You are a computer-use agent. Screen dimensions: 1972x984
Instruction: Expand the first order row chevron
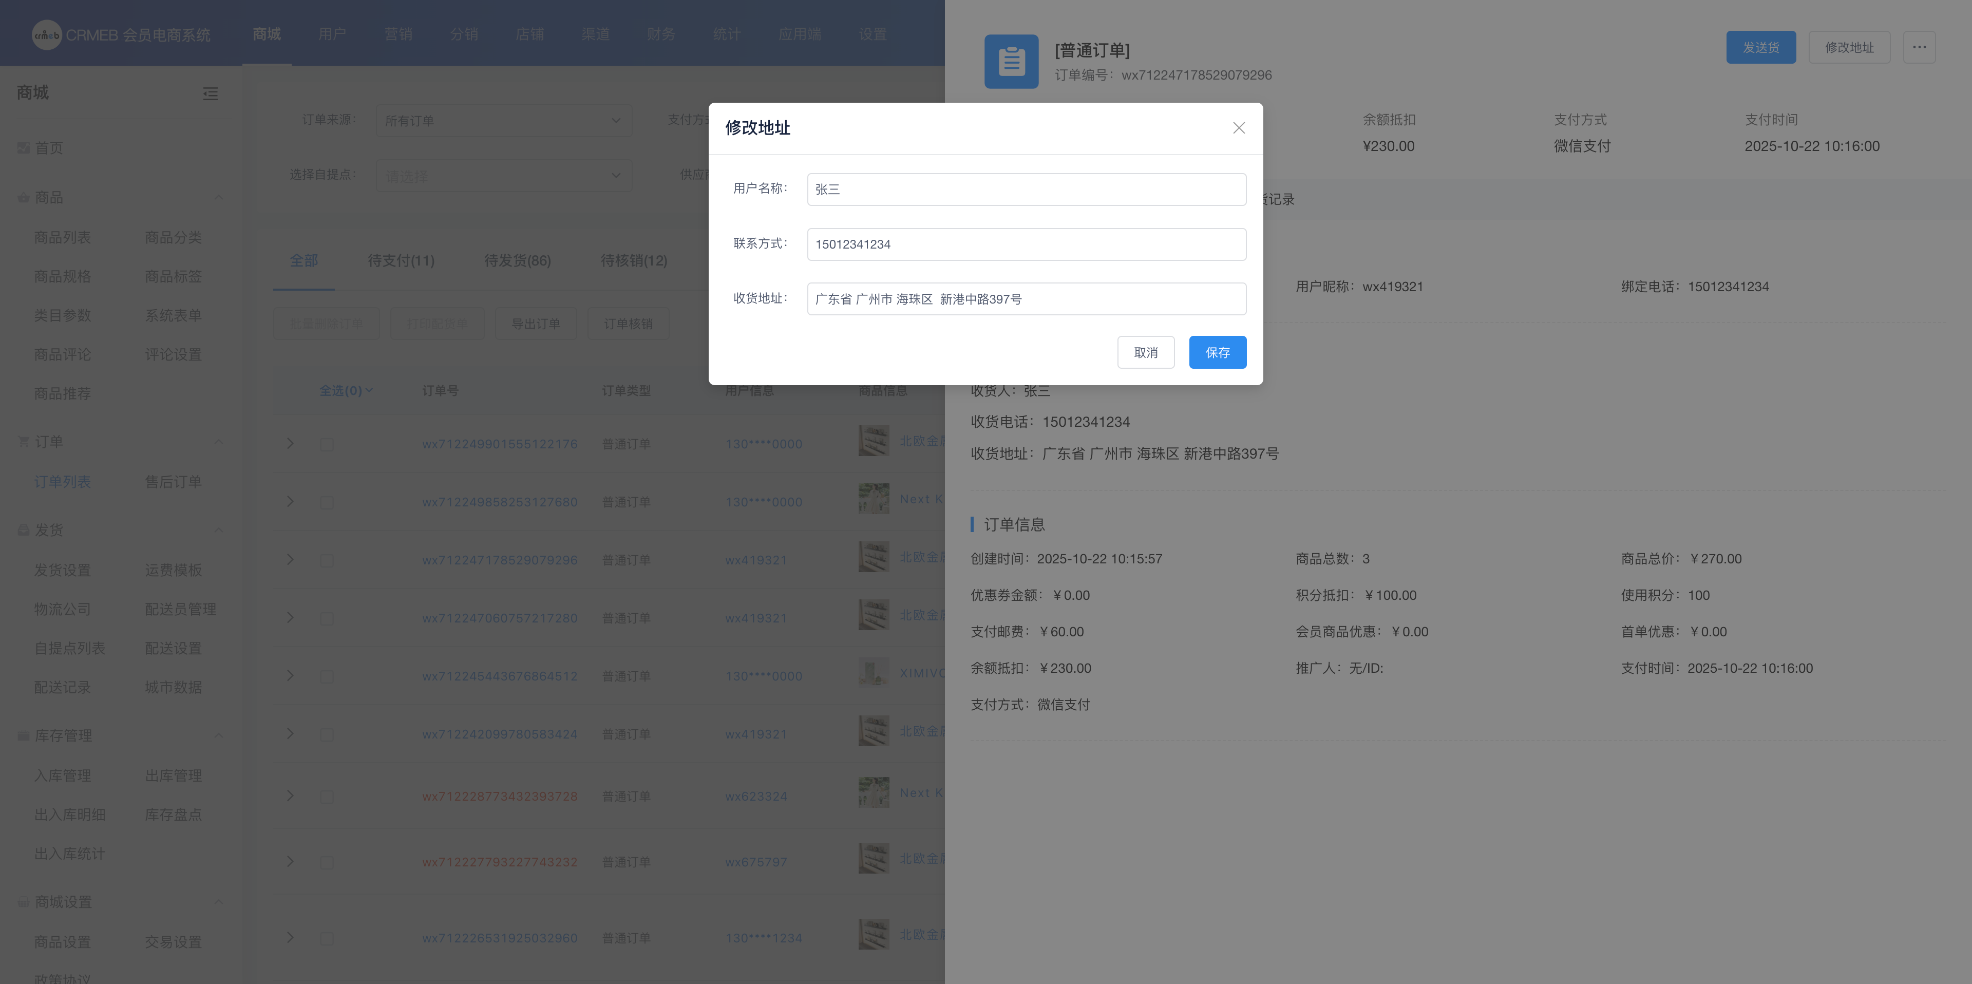click(x=290, y=443)
